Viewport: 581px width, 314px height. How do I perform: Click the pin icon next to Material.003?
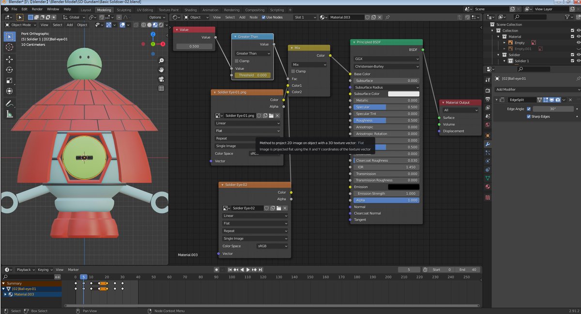387,17
